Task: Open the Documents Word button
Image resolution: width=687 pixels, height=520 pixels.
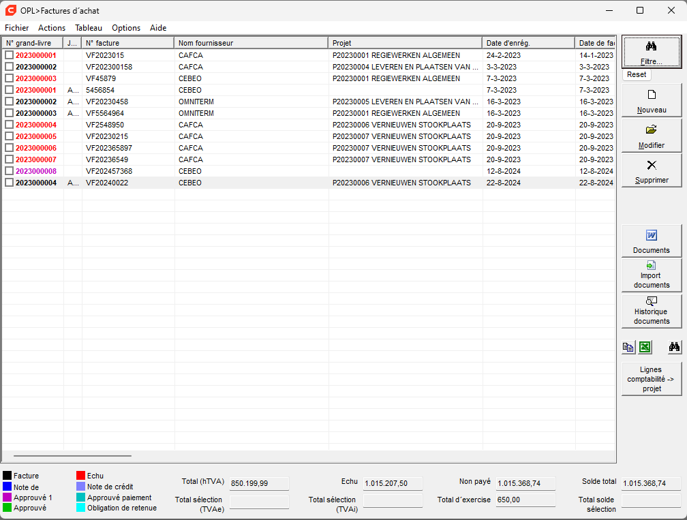Action: click(652, 241)
